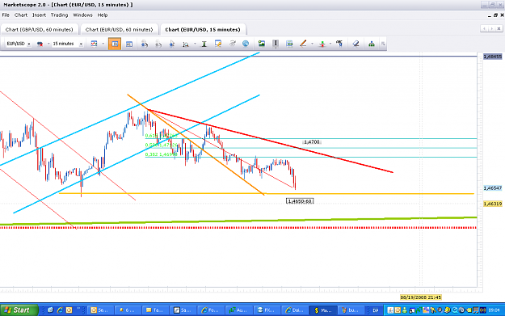Expand the pencil tool dropdown arrow

(x=312, y=44)
